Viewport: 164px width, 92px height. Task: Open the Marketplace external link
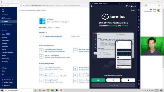pyautogui.click(x=7, y=80)
